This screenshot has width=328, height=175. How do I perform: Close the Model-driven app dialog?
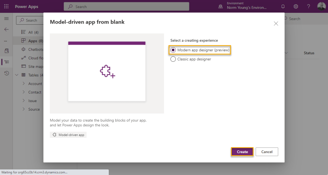pyautogui.click(x=276, y=24)
